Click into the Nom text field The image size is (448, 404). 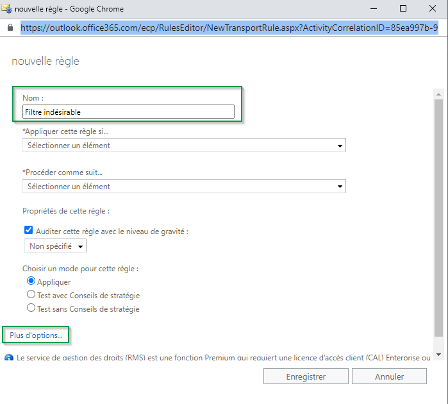point(128,112)
